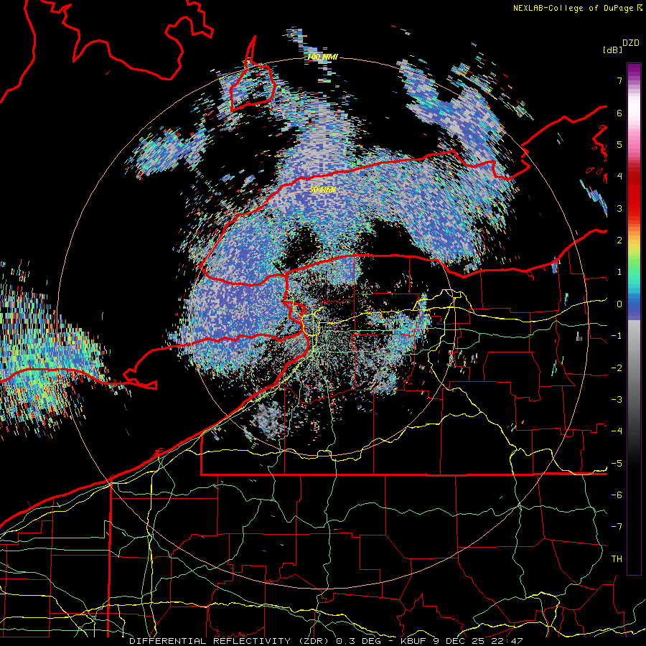Click the ZDR color scale bar
646x646 pixels.
(x=634, y=319)
